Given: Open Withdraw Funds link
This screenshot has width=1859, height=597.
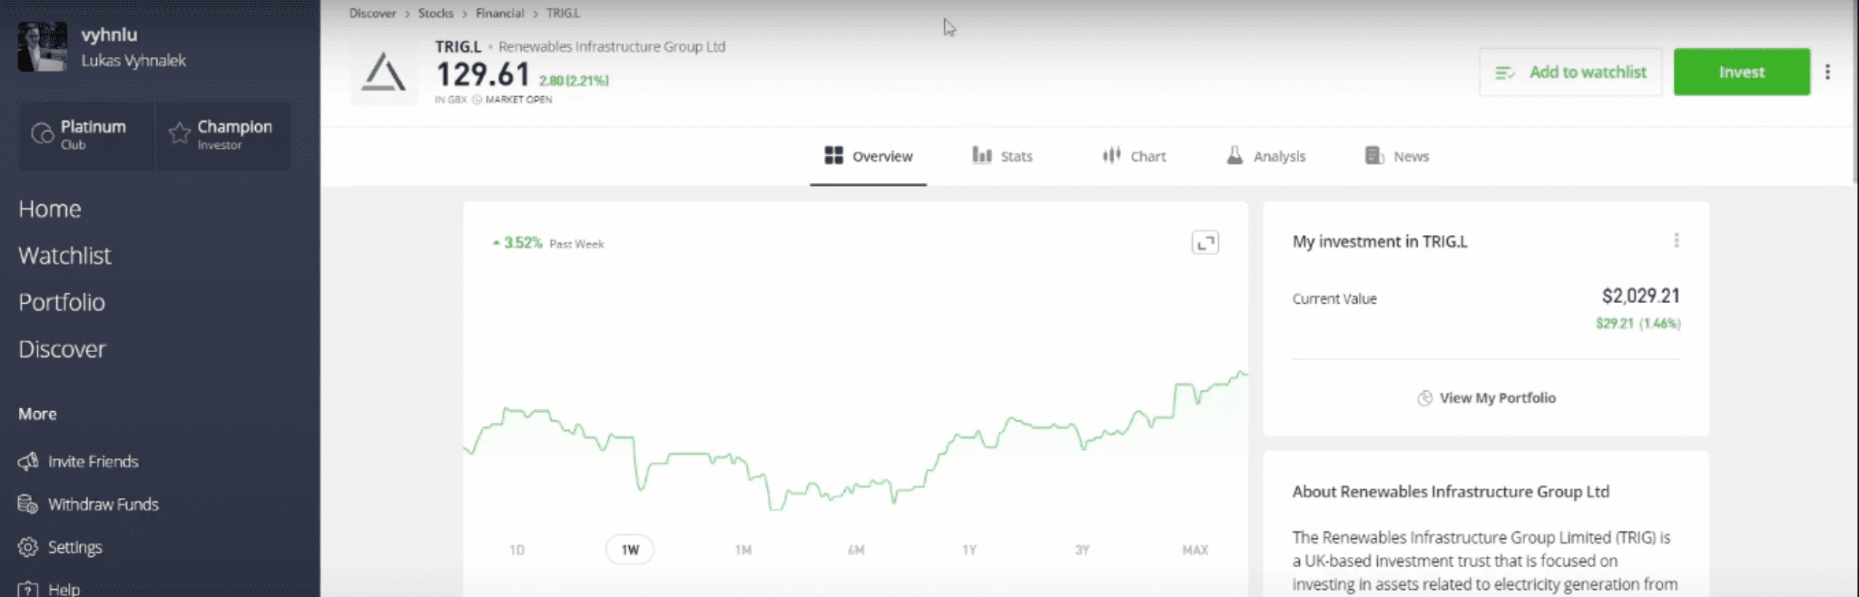Looking at the screenshot, I should [x=103, y=504].
